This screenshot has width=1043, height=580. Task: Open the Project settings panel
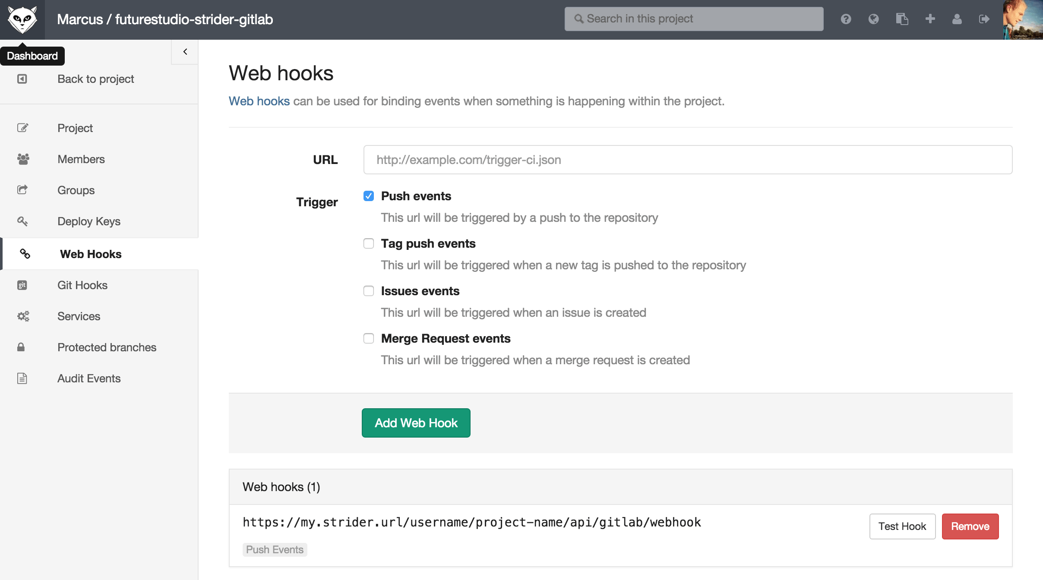point(75,128)
